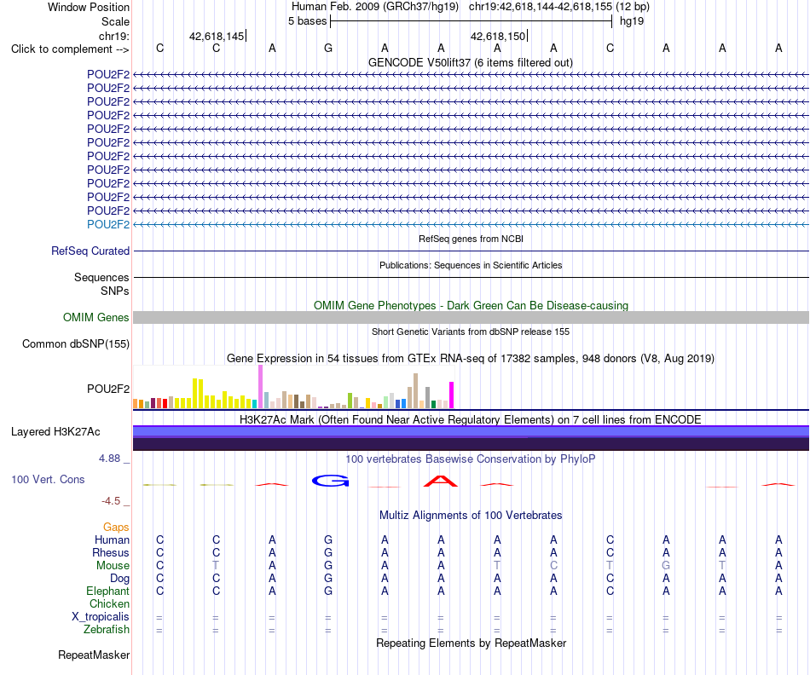Viewport: 810px width, 675px height.
Task: Click the 'GENCODE V50lift37 (6 items filtered out)' title
Action: pos(470,62)
